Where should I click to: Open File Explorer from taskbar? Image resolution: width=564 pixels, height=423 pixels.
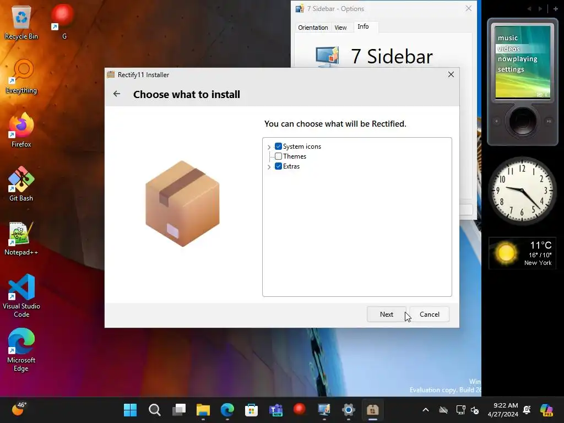203,410
